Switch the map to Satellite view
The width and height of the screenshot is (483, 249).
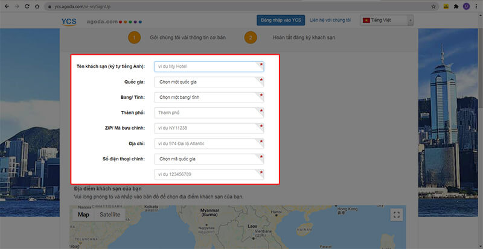pos(110,215)
